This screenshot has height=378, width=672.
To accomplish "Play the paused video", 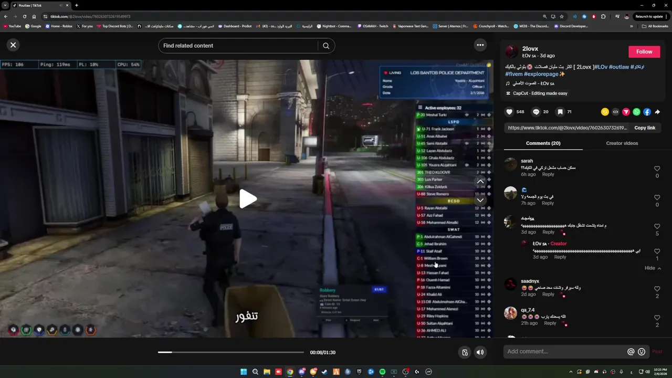I will pos(248,199).
